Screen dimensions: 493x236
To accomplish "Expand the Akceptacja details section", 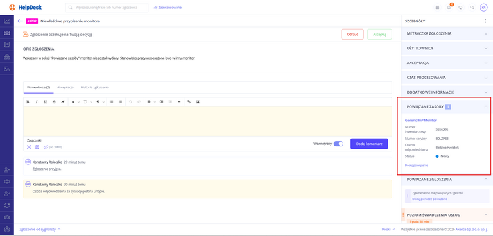I will coord(445,63).
